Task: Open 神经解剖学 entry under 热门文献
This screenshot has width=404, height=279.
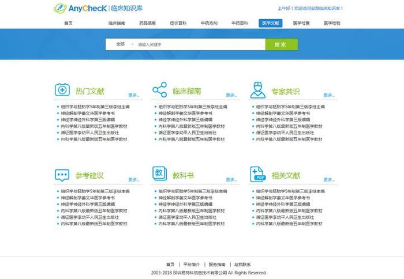Action: coord(88,113)
